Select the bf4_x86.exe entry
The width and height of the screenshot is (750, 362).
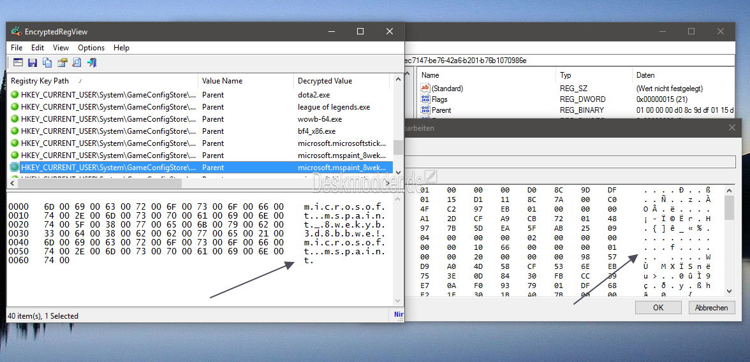(316, 131)
